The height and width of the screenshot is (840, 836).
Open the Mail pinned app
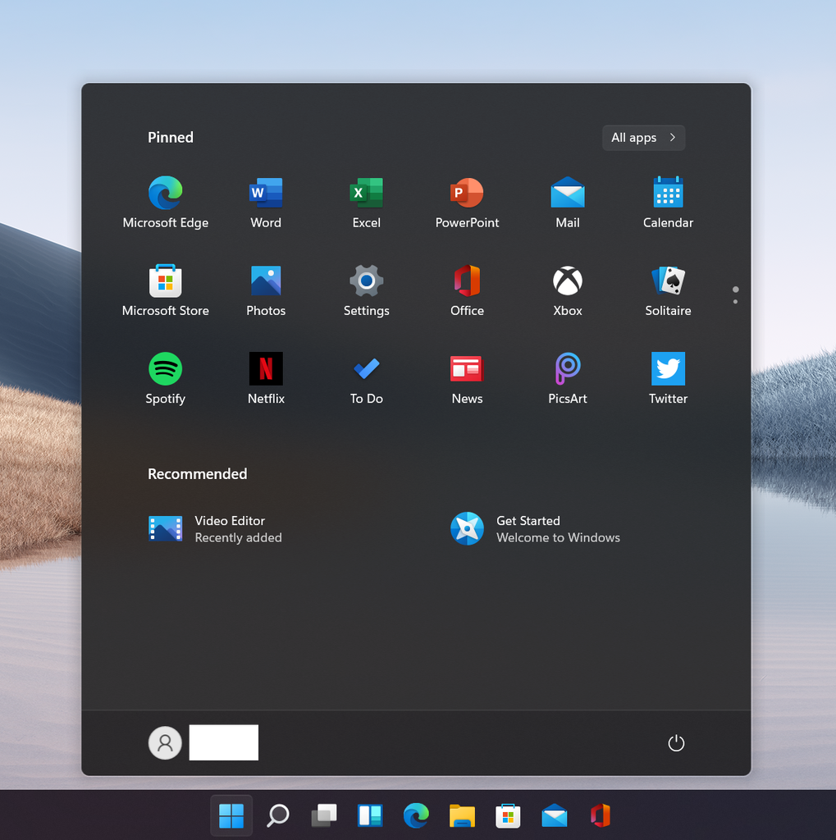point(568,202)
